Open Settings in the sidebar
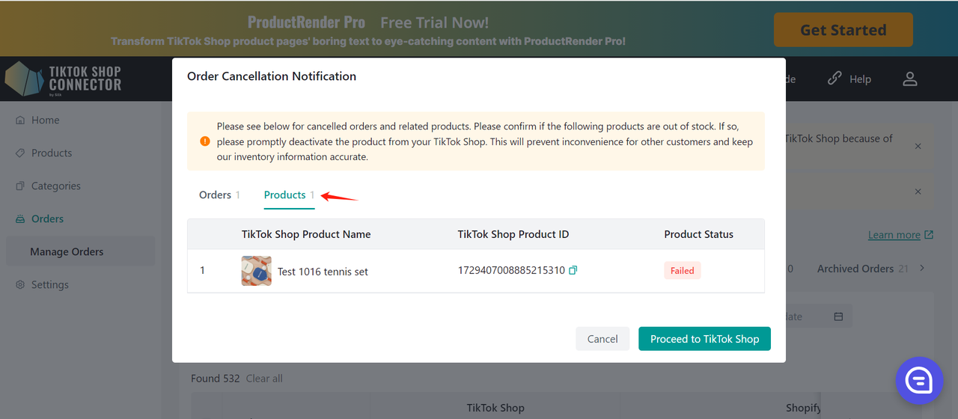 point(49,284)
